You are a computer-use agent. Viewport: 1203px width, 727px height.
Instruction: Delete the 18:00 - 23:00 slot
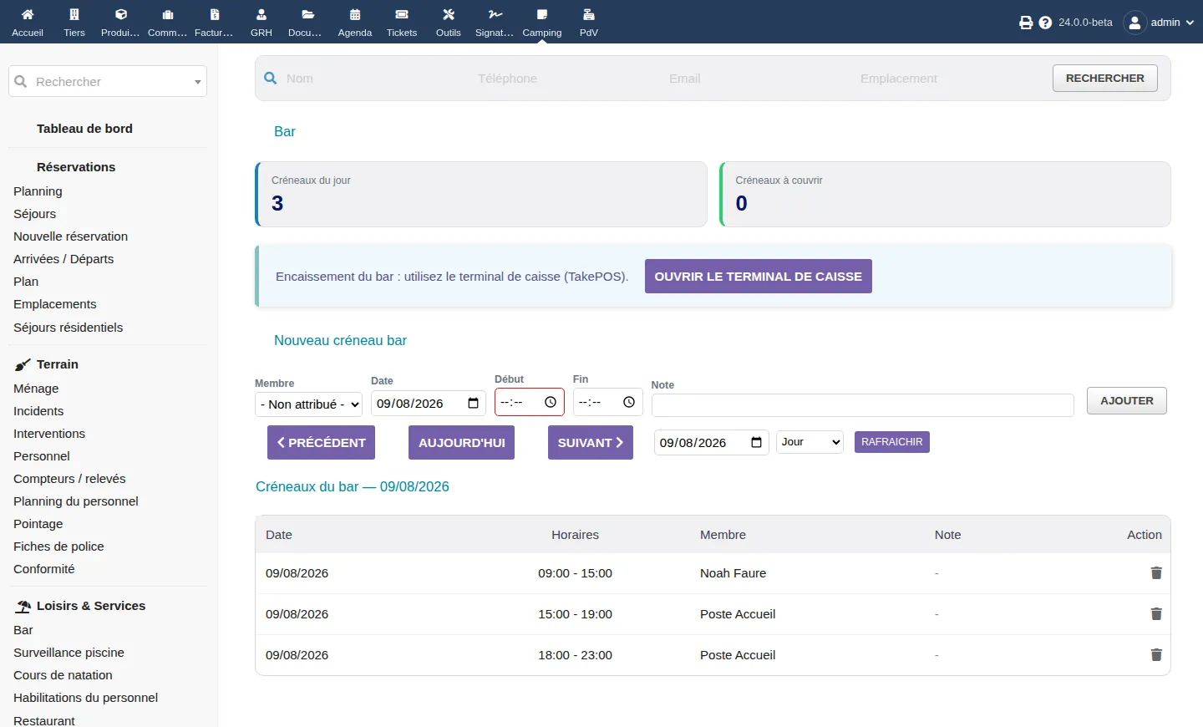1156,655
